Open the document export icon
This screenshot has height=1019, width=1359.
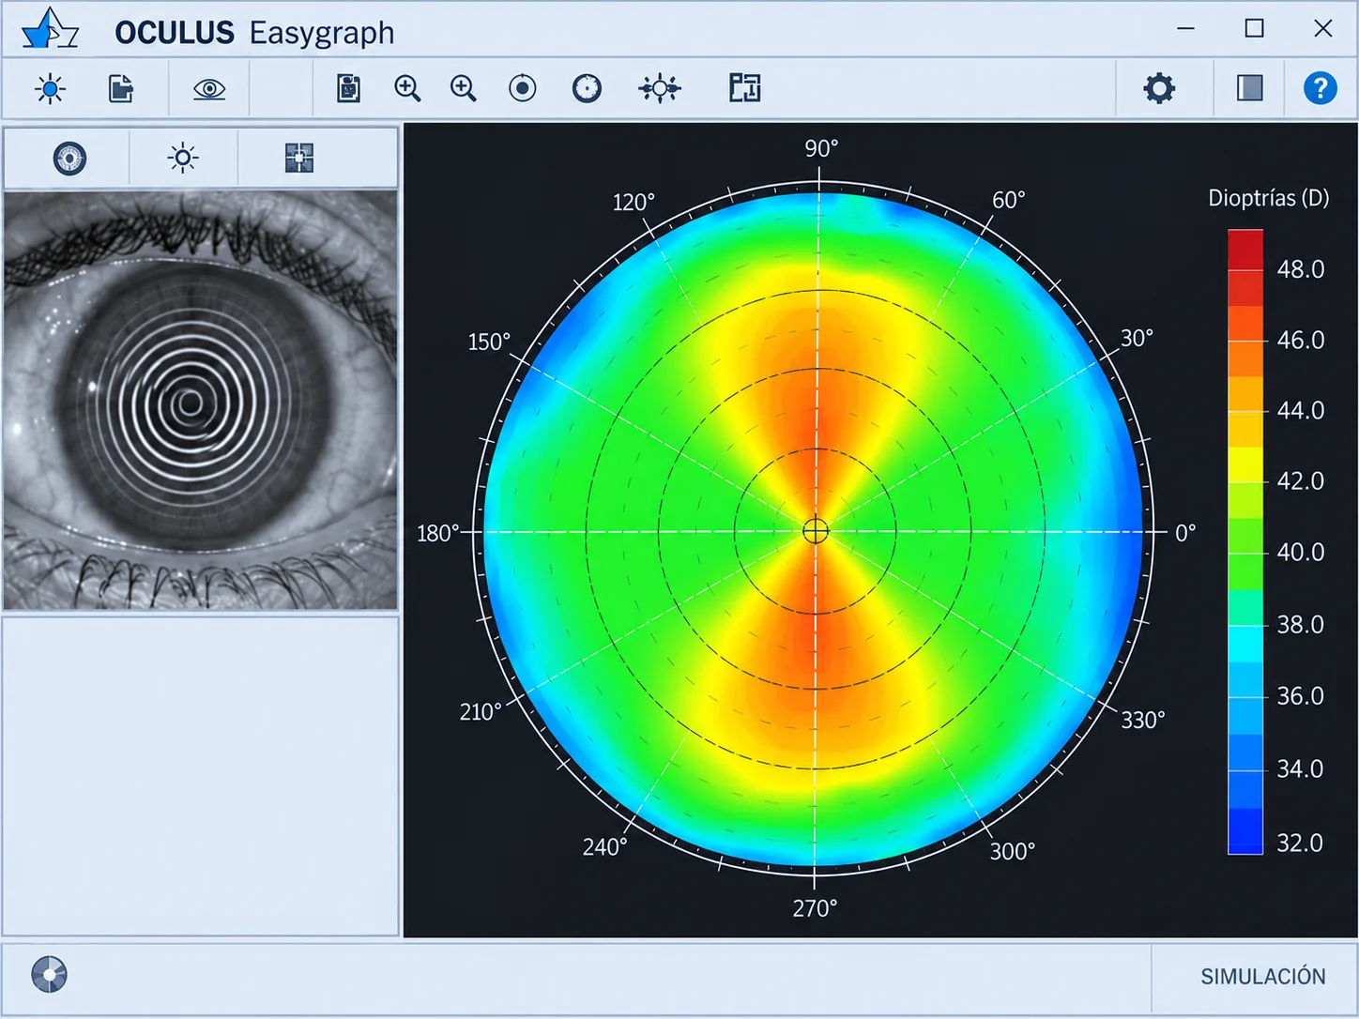tap(121, 89)
